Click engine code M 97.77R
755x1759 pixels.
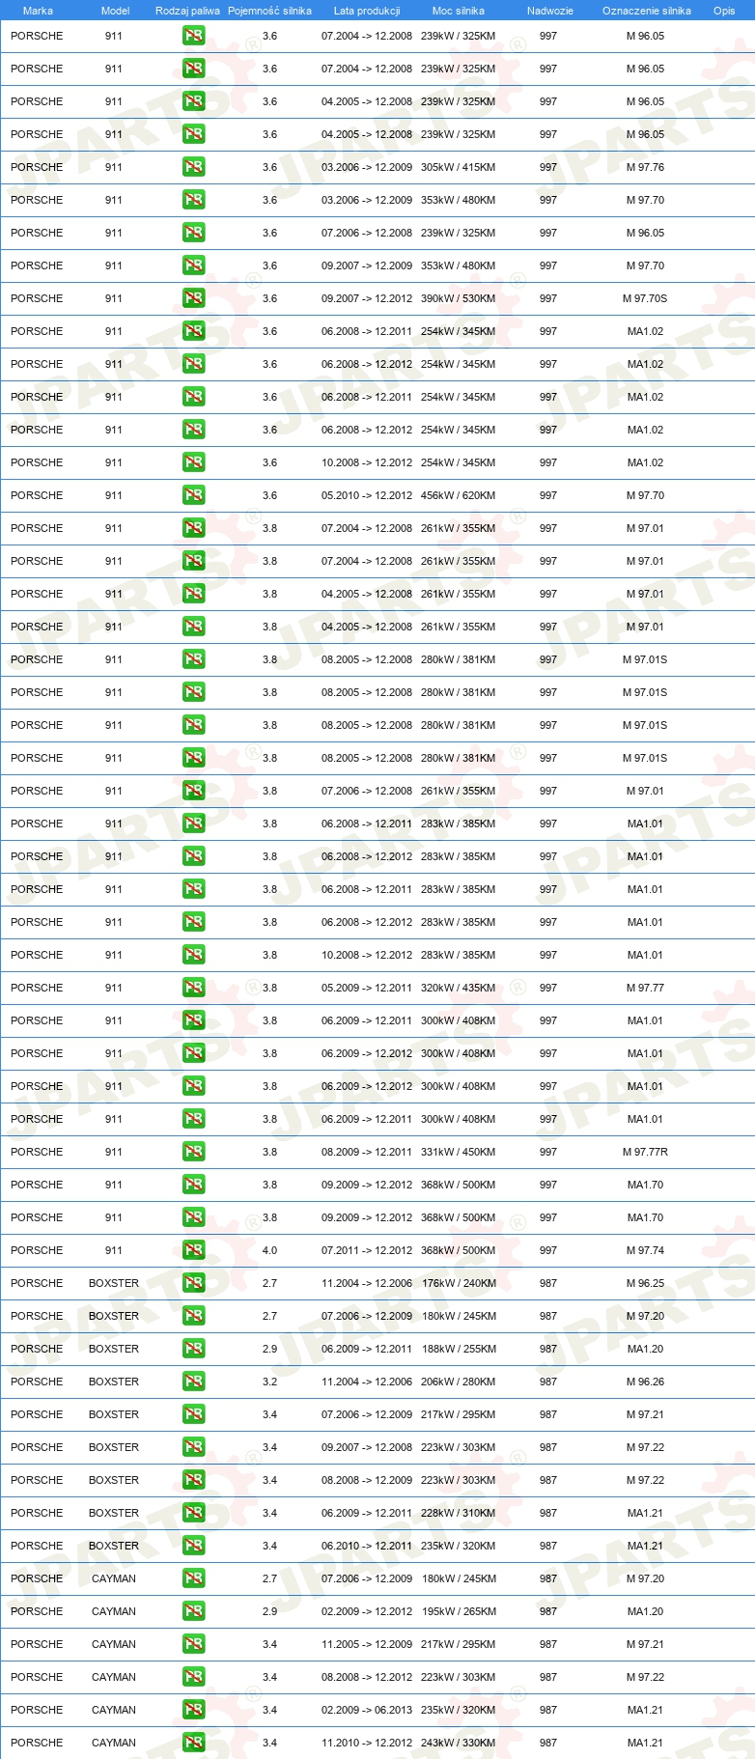[x=645, y=1152]
